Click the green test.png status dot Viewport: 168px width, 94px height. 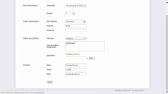tap(66, 54)
